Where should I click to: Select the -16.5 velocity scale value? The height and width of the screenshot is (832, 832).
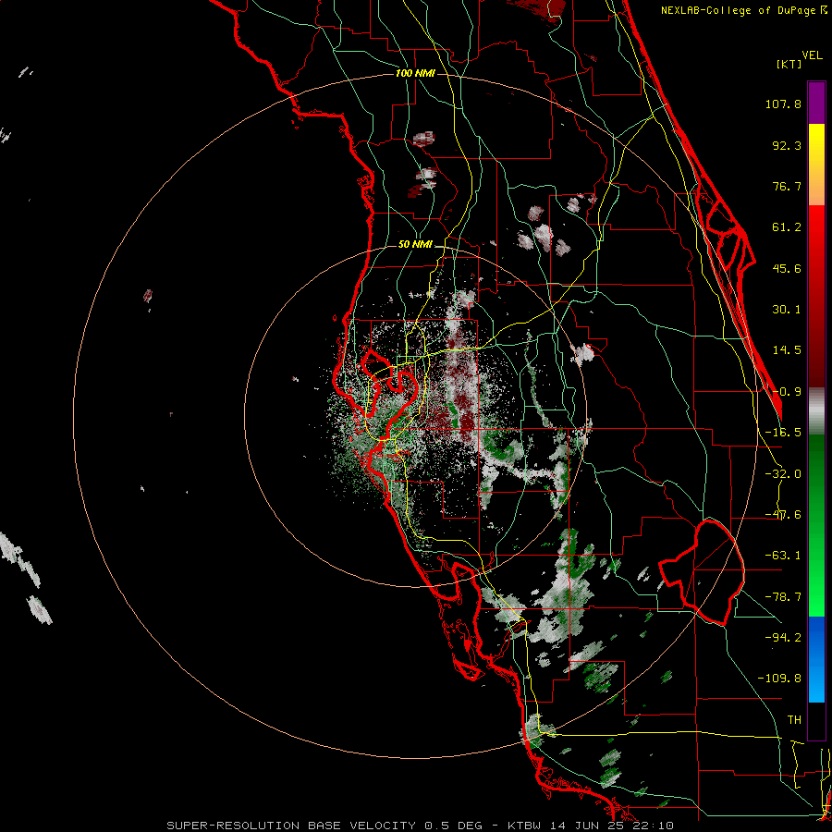pyautogui.click(x=783, y=433)
